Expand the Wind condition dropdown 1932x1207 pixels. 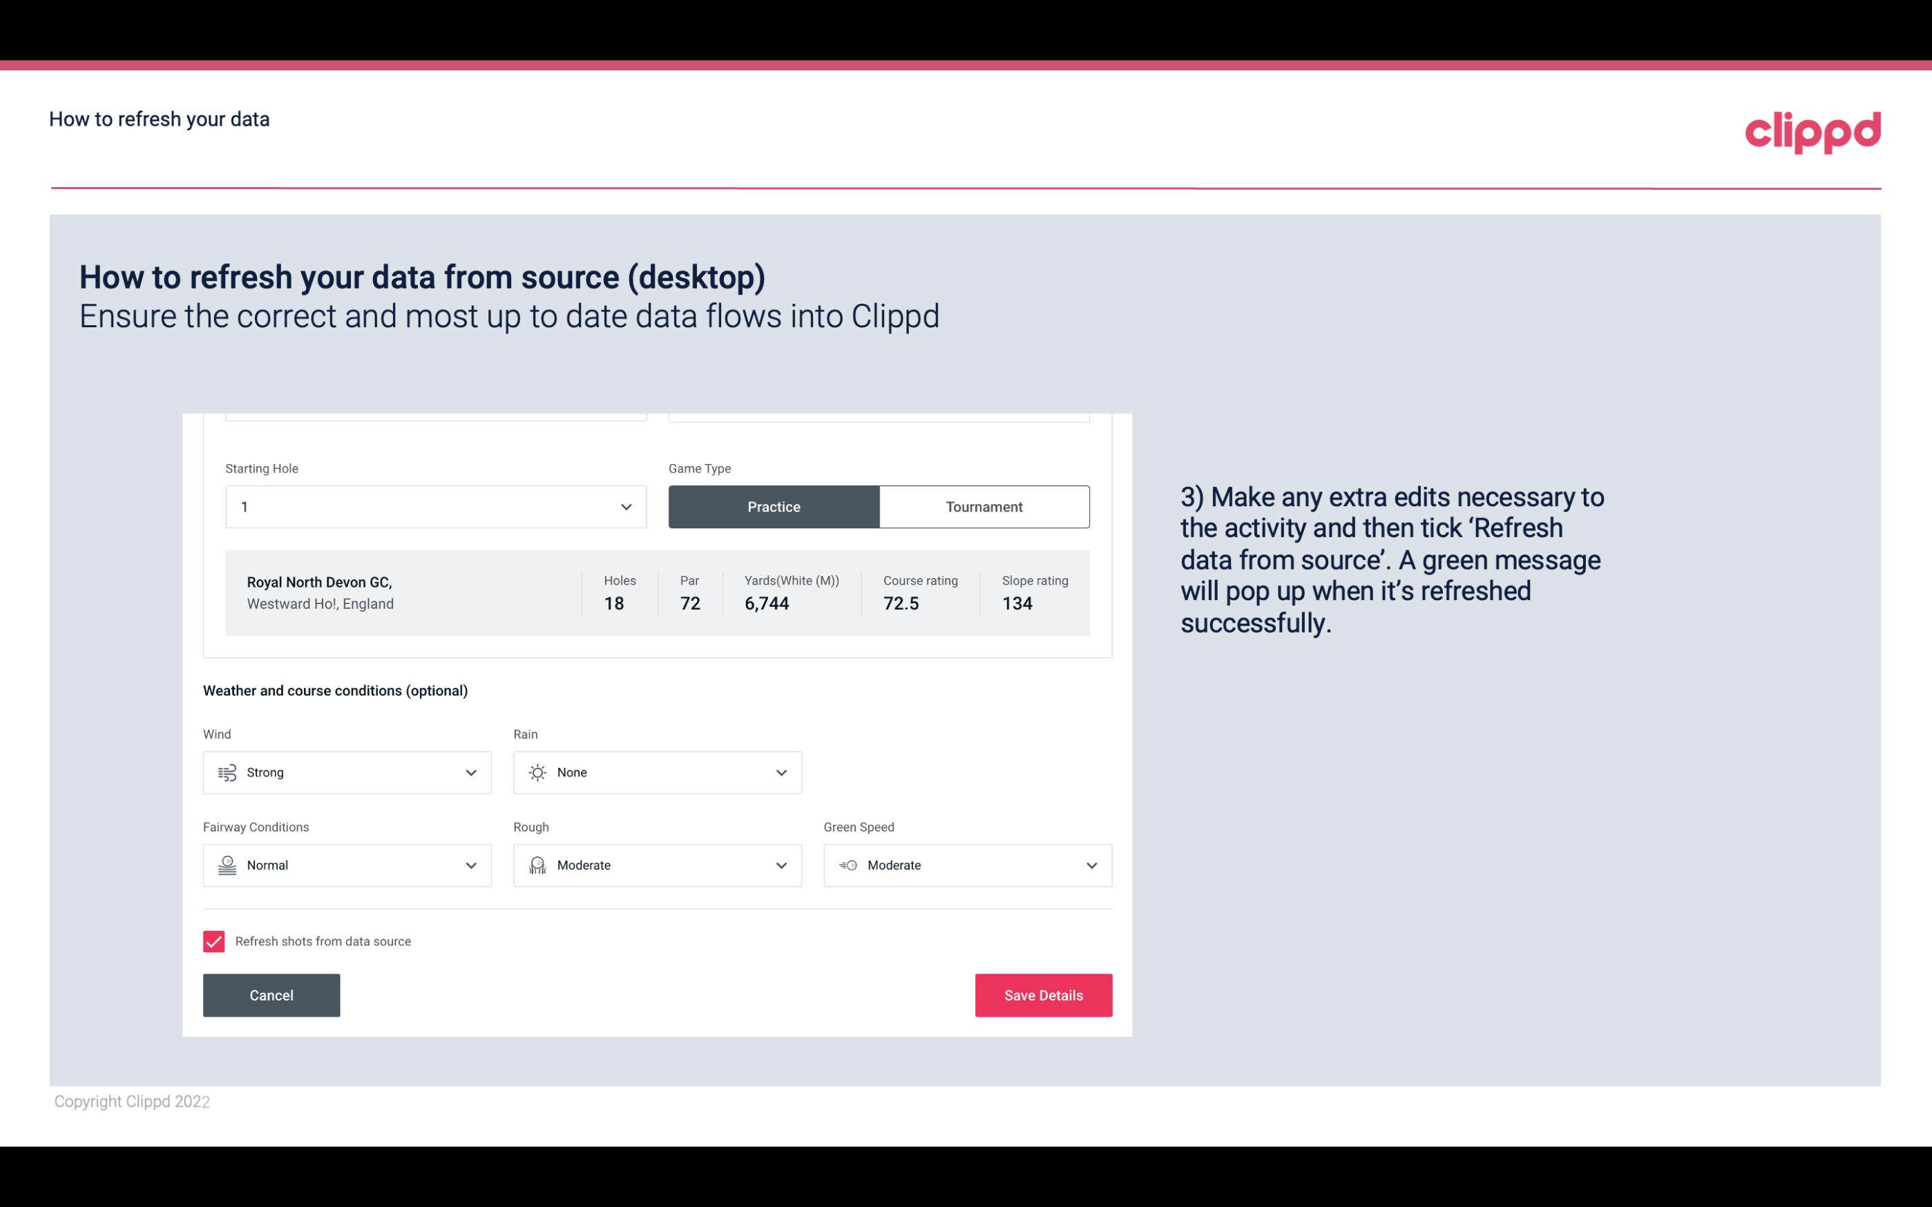click(469, 772)
